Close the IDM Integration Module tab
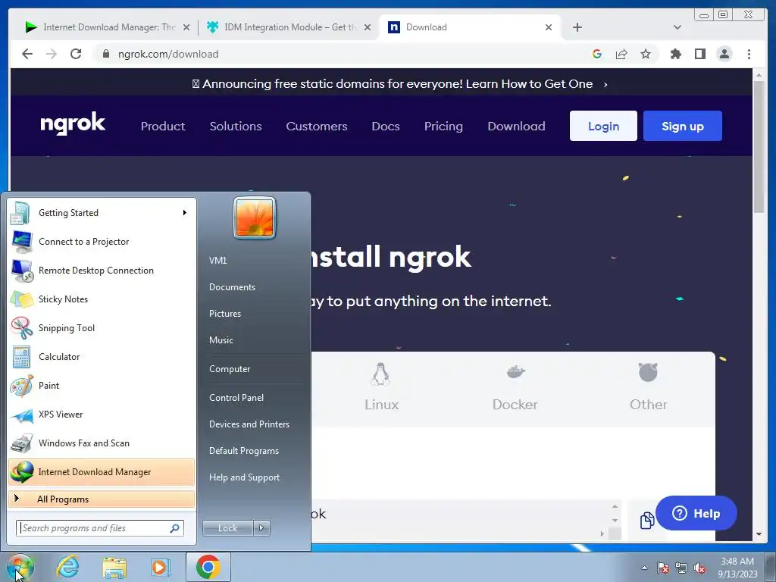The width and height of the screenshot is (776, 582). (x=368, y=27)
